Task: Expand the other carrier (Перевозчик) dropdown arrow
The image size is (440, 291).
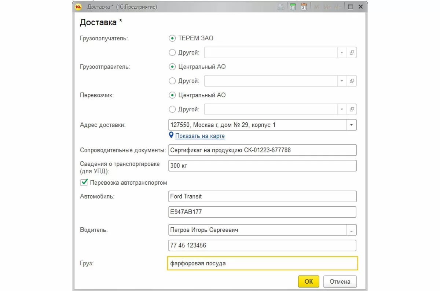Action: tap(342, 109)
